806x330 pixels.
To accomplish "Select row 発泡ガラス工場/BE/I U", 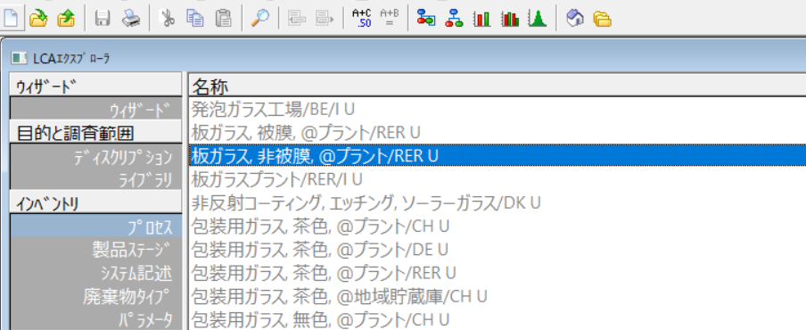I will coord(498,109).
